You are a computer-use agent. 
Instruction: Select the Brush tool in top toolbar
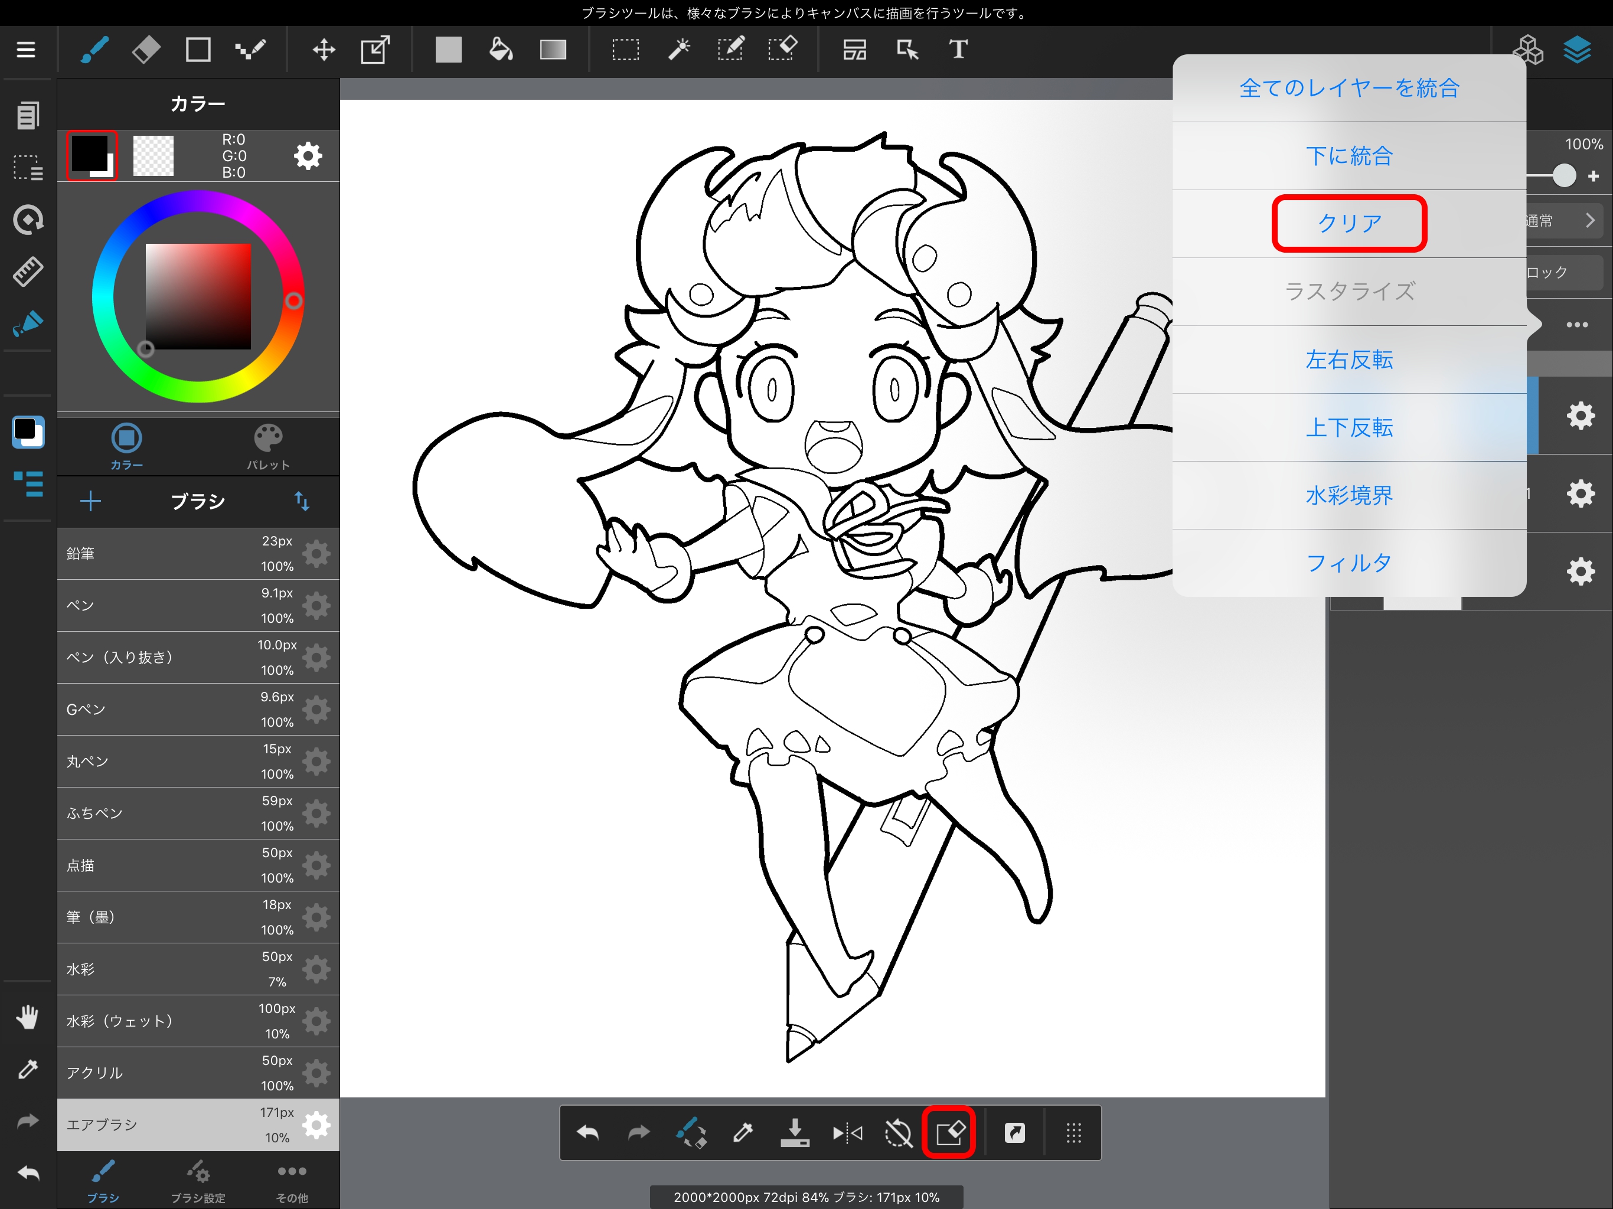[95, 50]
